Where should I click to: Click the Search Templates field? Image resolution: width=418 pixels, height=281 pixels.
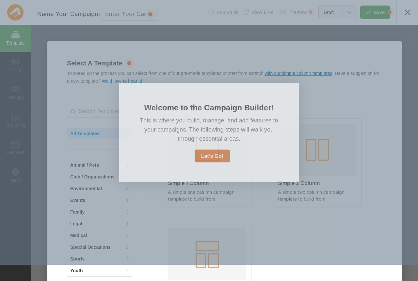pos(99,111)
